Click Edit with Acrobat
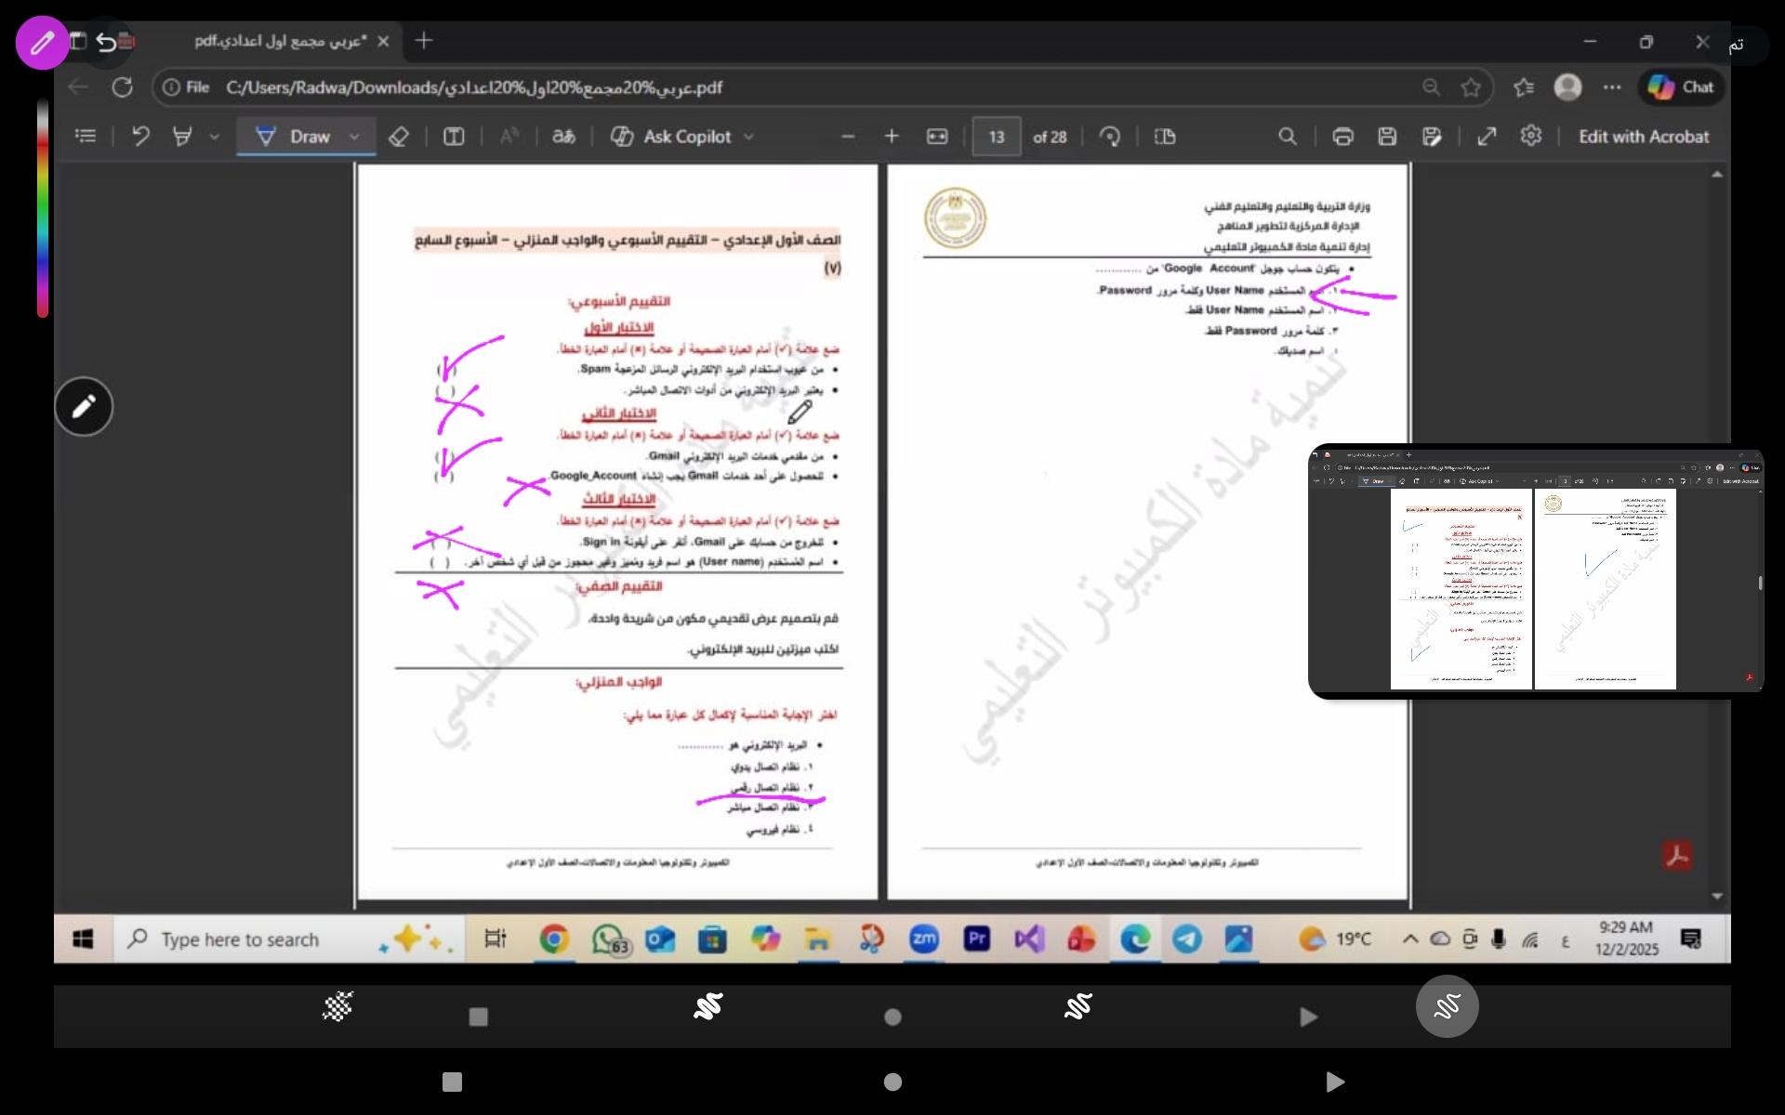This screenshot has width=1785, height=1115. pos(1644,137)
